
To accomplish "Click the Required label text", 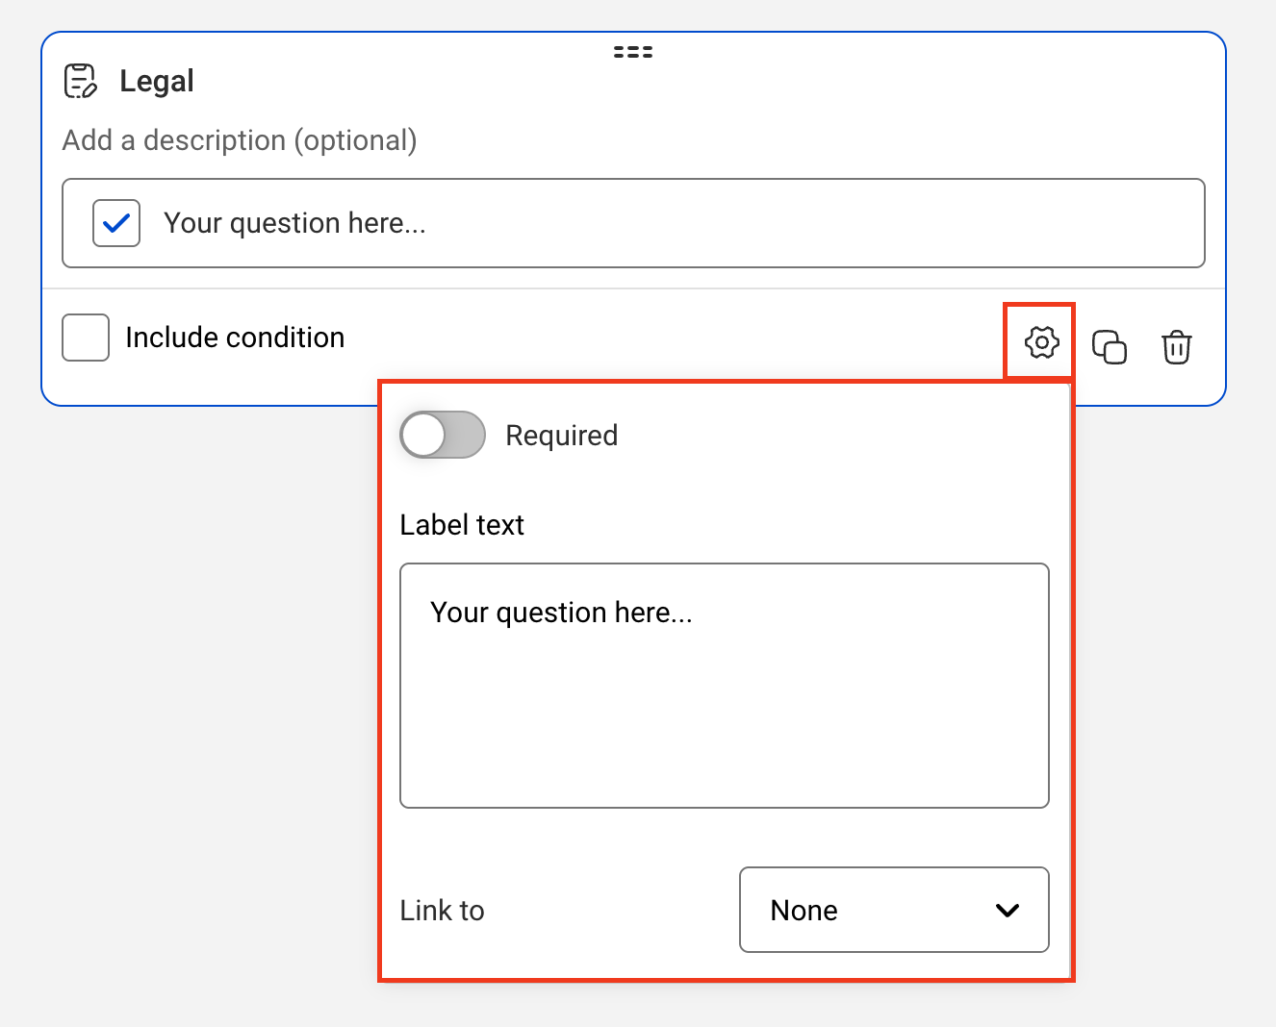I will pyautogui.click(x=561, y=436).
